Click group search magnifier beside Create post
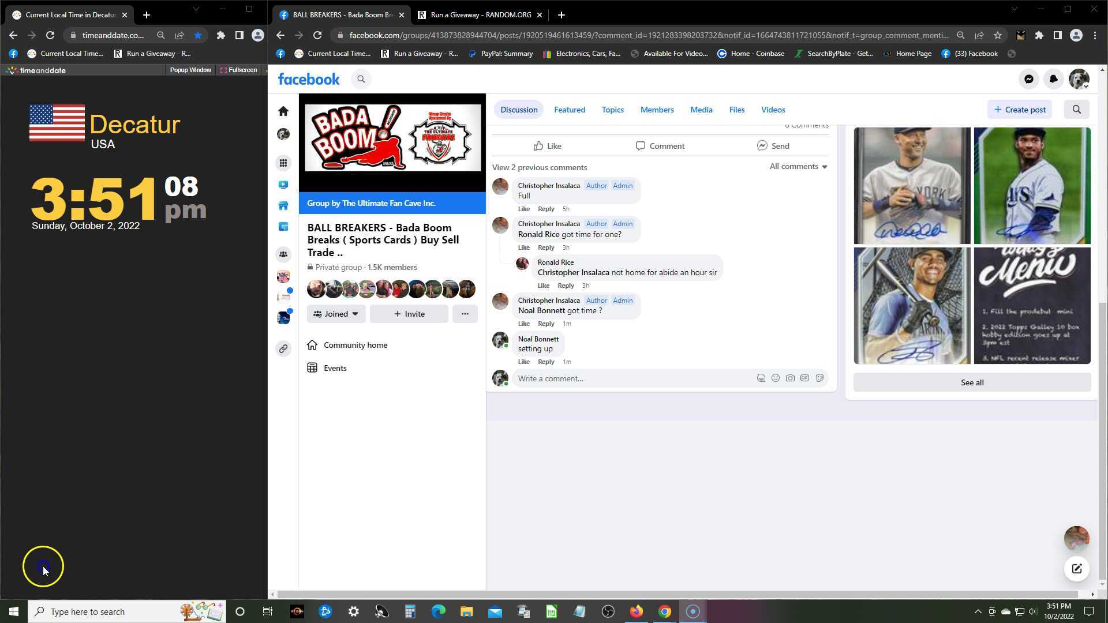This screenshot has width=1108, height=623. coord(1076,110)
